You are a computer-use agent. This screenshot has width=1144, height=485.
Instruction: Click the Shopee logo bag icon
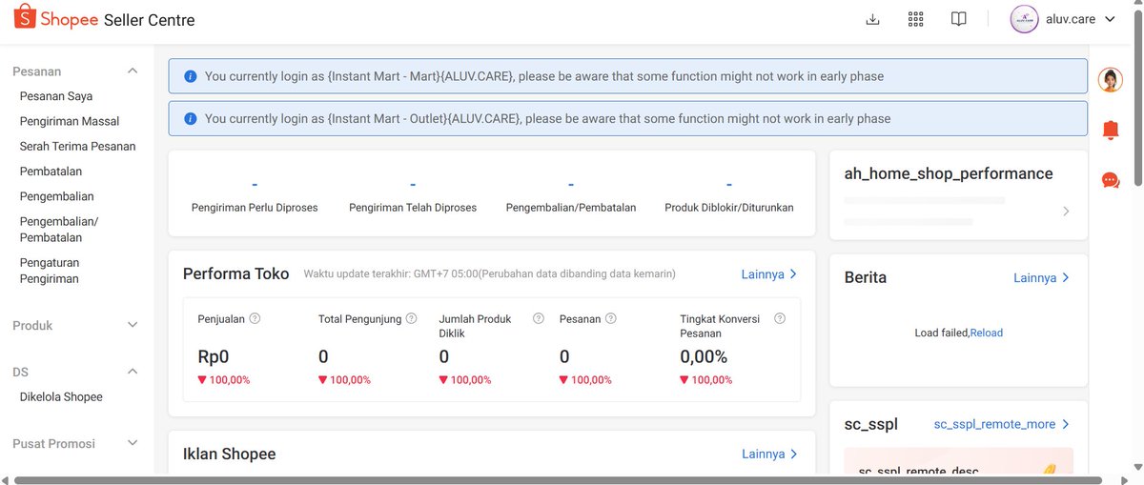click(24, 19)
